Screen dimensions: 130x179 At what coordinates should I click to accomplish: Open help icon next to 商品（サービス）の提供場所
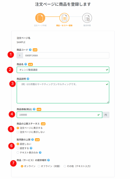(x=48, y=160)
